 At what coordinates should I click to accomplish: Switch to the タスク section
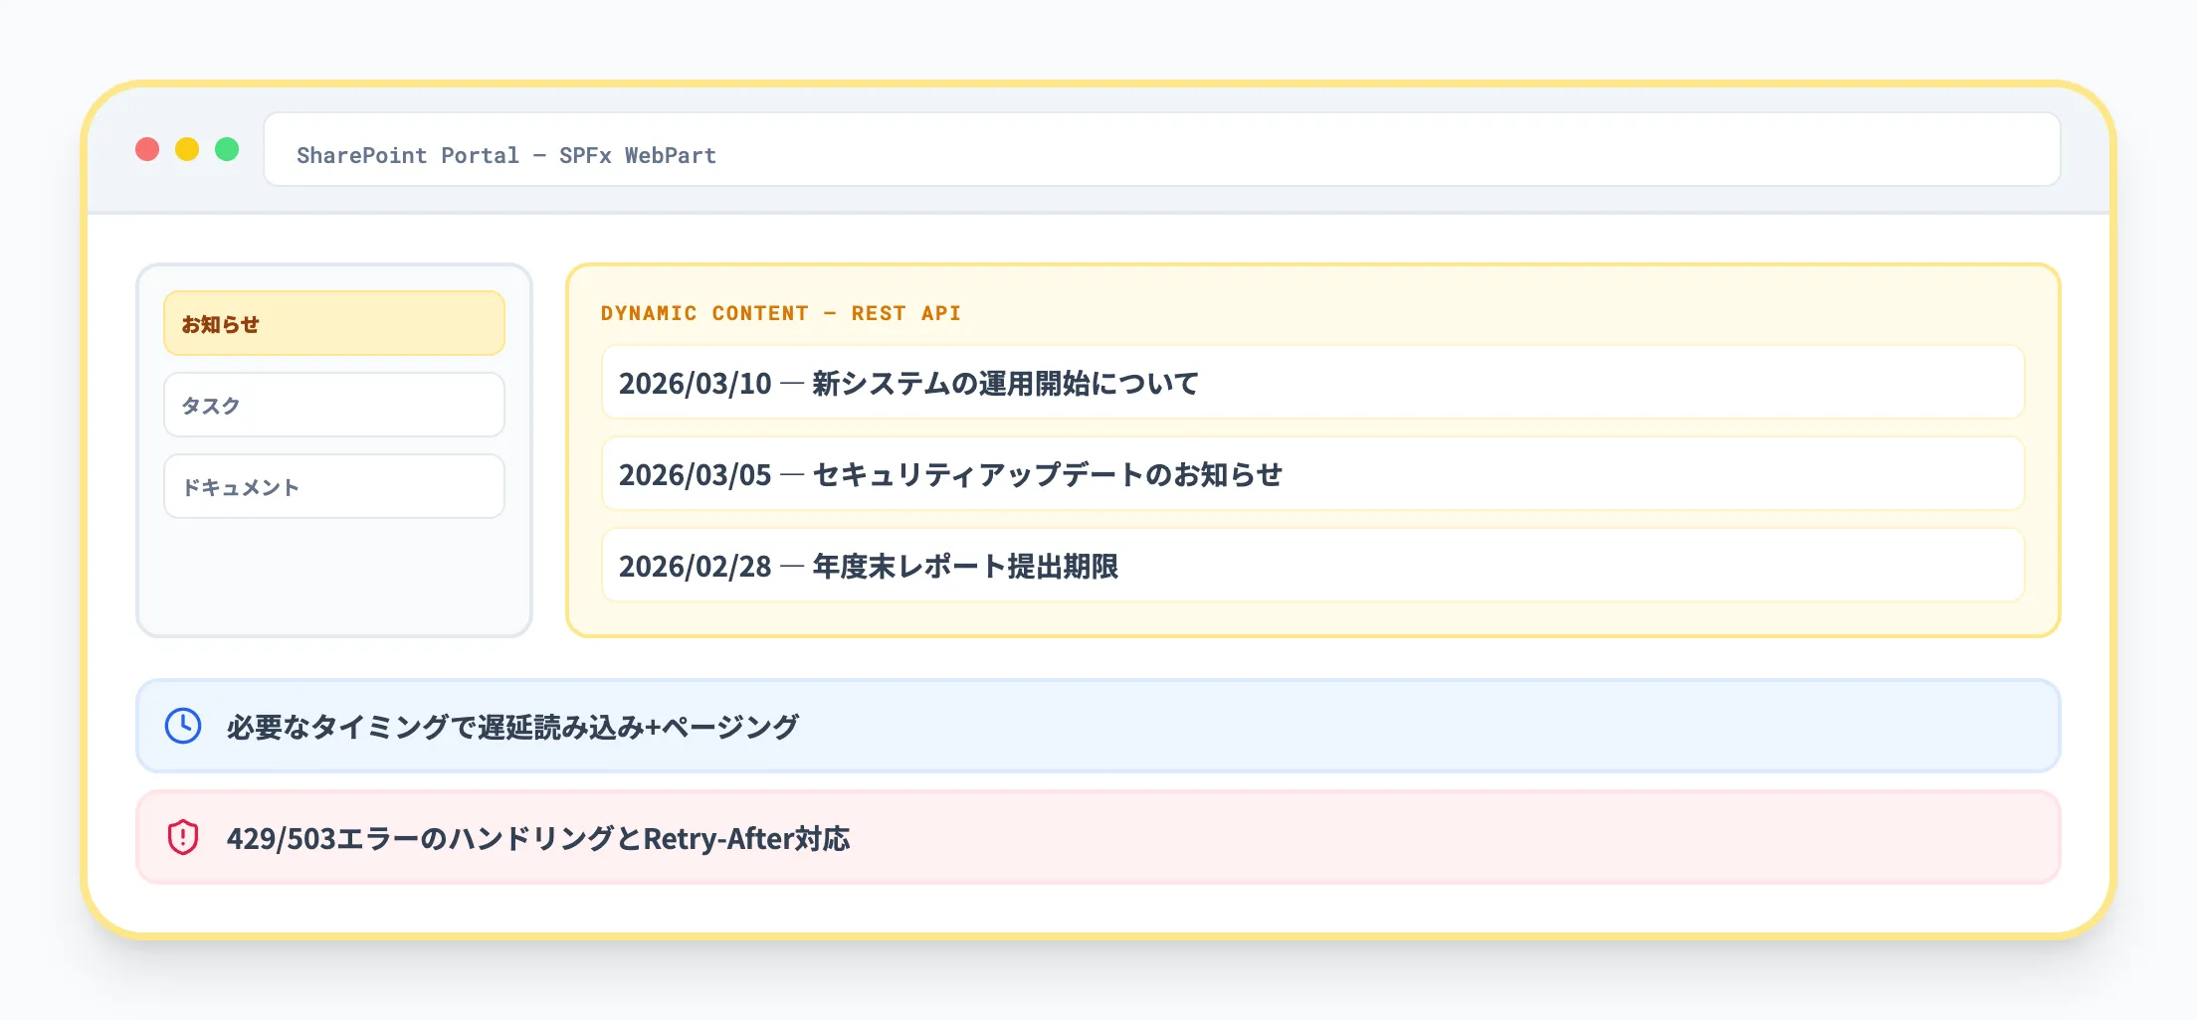click(333, 405)
